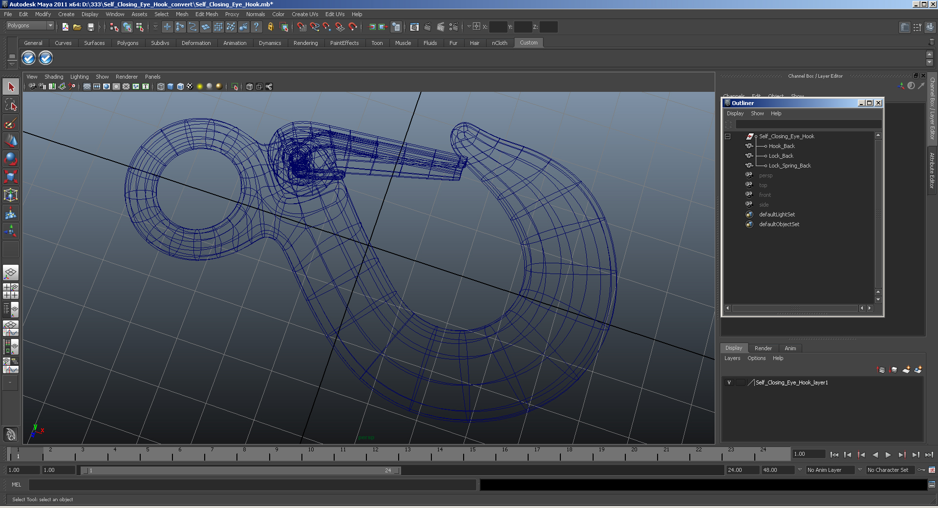Move selected layer up in list
Viewport: 938px width, 508px height.
(881, 370)
